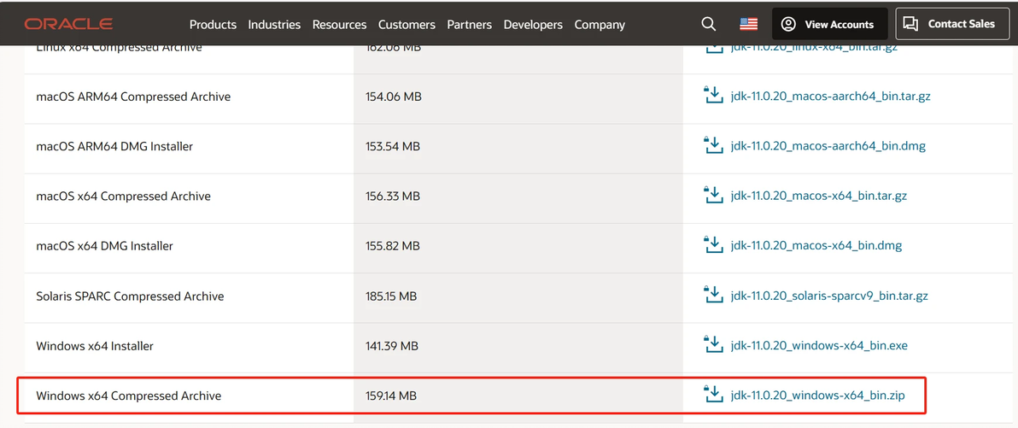1018x428 pixels.
Task: Download jdk-11.0.20_linux-x64_bin.tar.gz link
Action: [x=813, y=48]
